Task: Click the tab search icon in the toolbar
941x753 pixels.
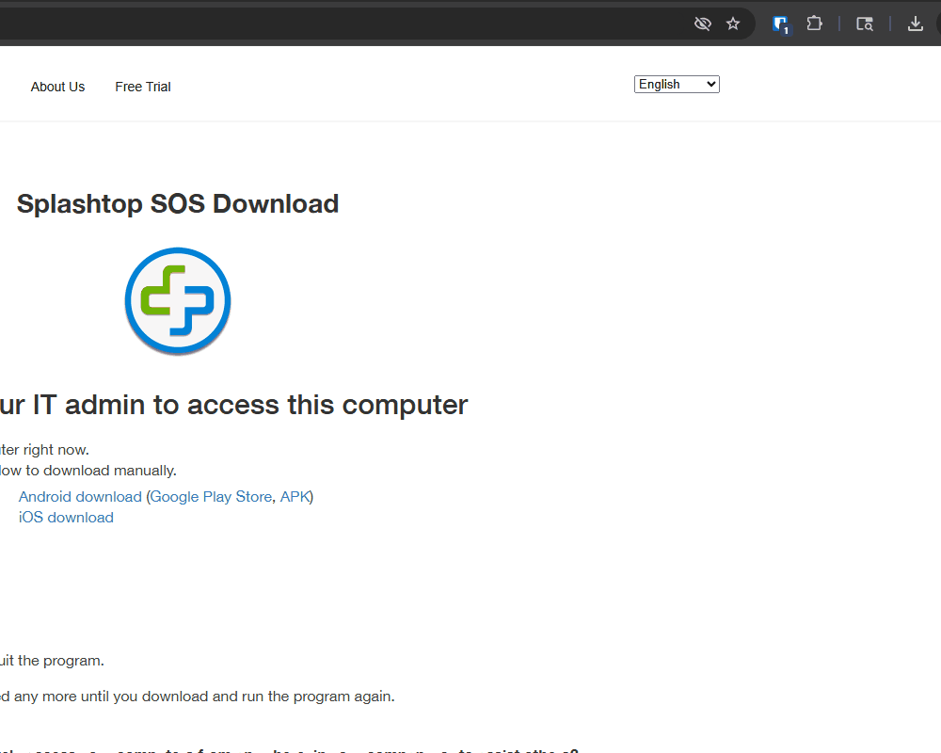Action: pyautogui.click(x=865, y=24)
